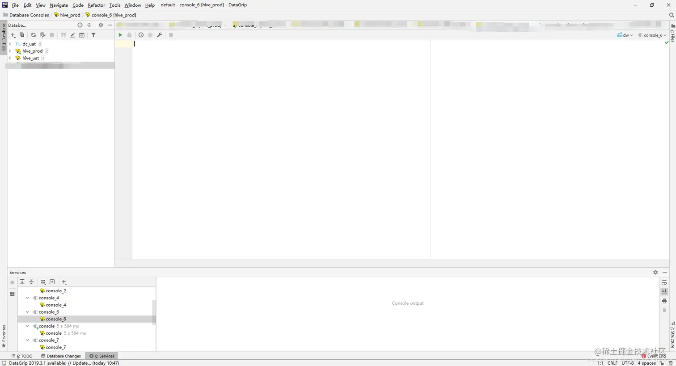Screen dimensions: 676x366
Task: Click the Edit source pencil icon
Action: [x=72, y=35]
